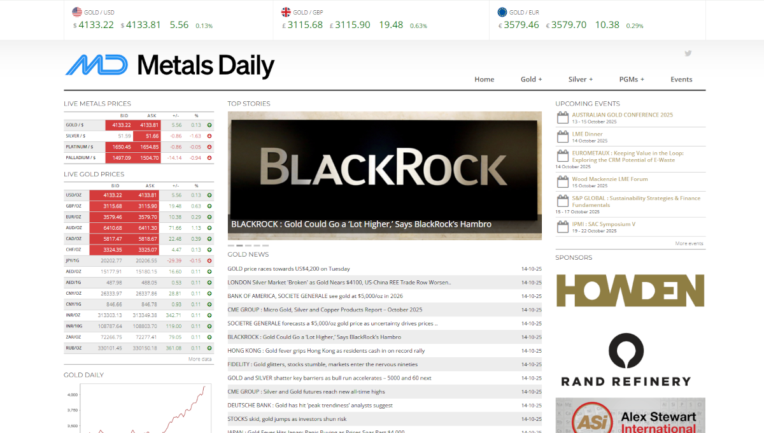
Task: Expand the PGMs + navigation menu
Action: [x=632, y=80]
